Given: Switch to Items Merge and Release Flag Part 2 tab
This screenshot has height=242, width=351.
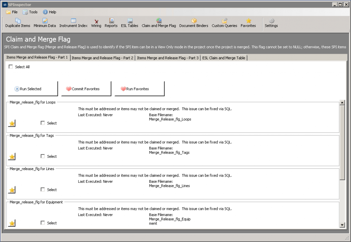Looking at the screenshot, I should (102, 58).
